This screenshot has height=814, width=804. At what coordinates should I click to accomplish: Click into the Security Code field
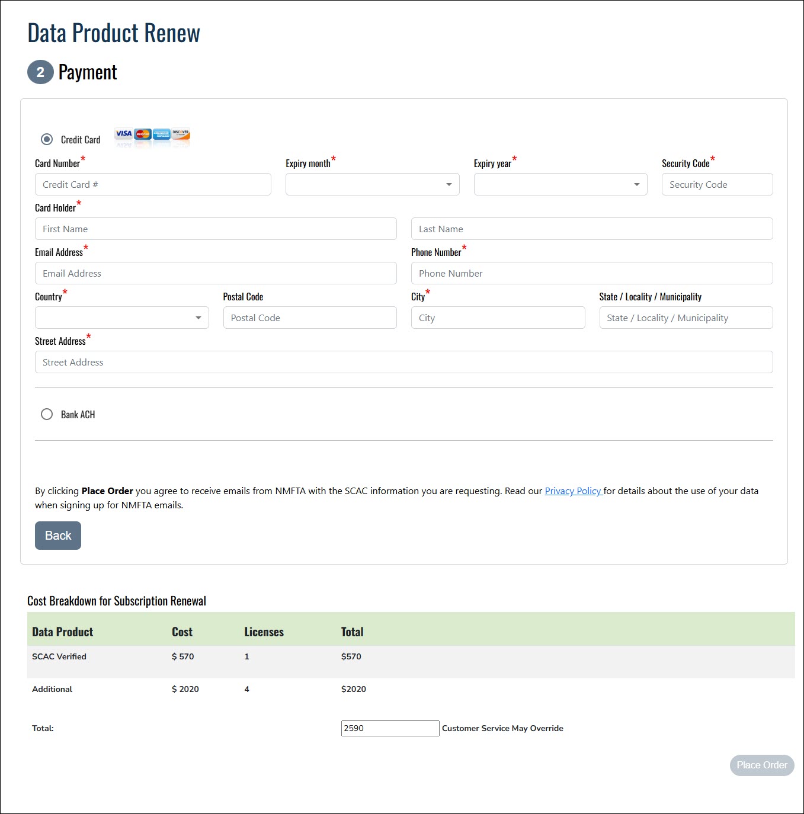tap(716, 184)
